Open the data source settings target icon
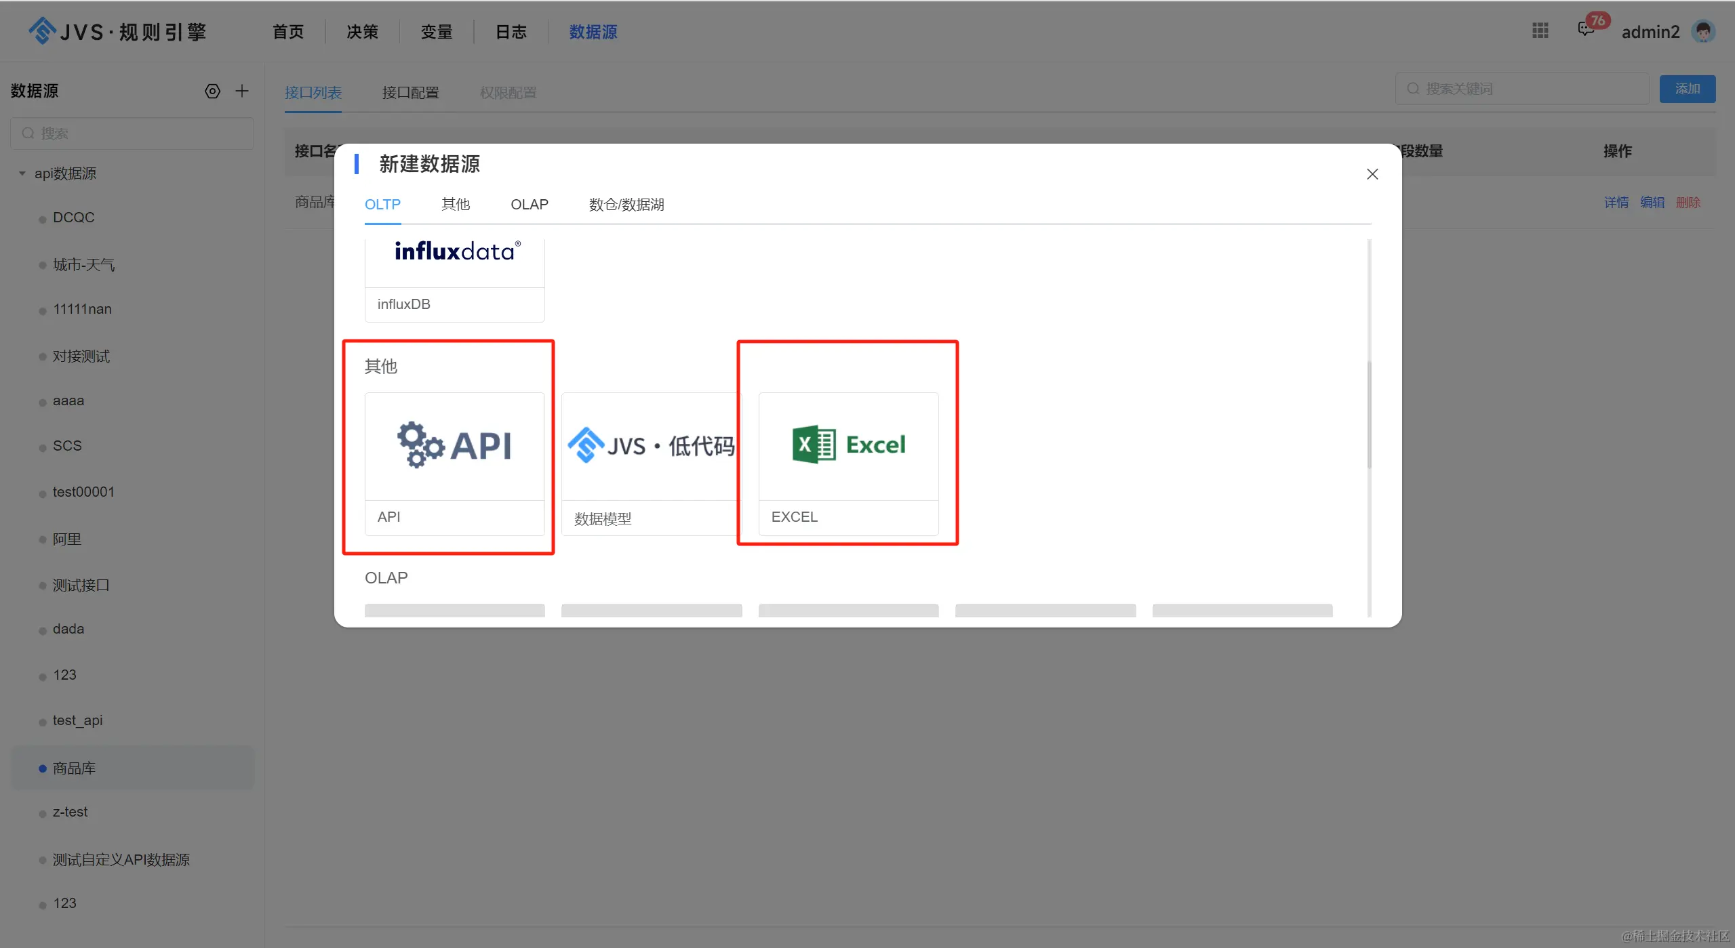 coord(212,91)
